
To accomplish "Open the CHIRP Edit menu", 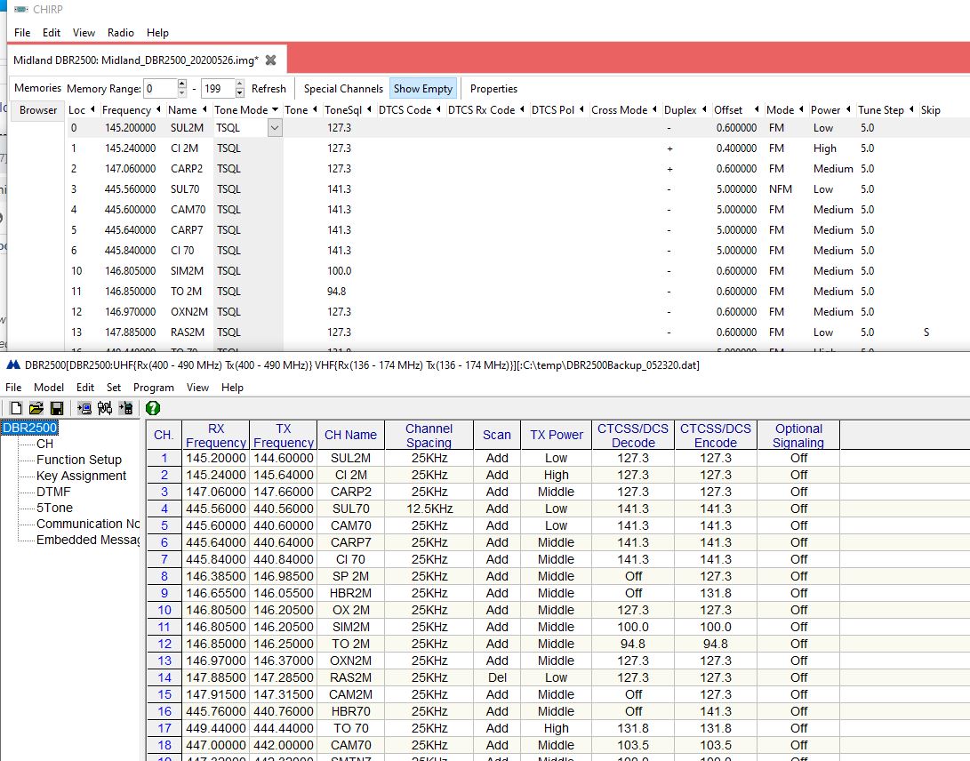I will click(52, 33).
